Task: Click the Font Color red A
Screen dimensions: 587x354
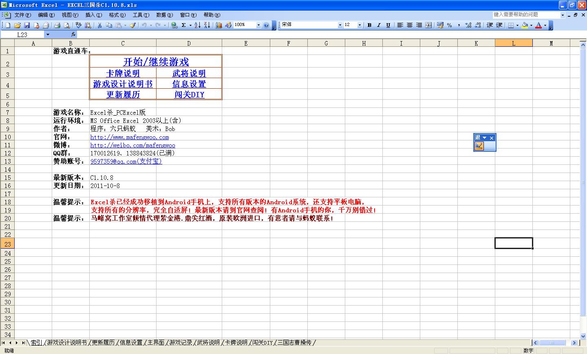Action: click(538, 25)
